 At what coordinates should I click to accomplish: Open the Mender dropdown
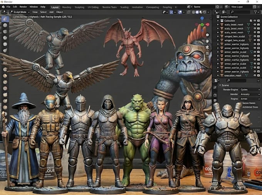click(250, 94)
